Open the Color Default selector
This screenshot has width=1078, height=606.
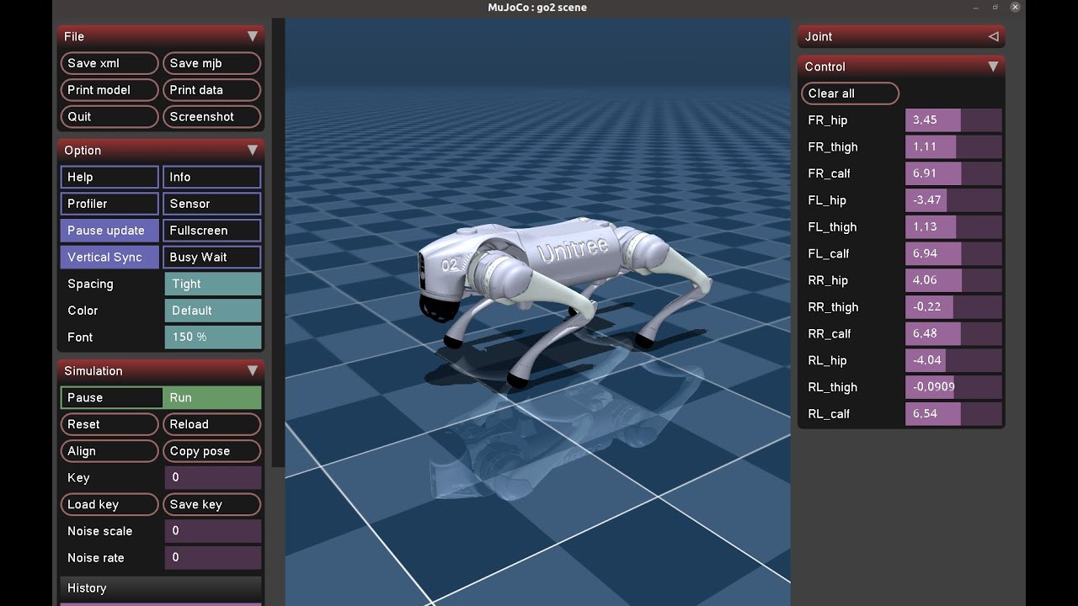coord(213,311)
